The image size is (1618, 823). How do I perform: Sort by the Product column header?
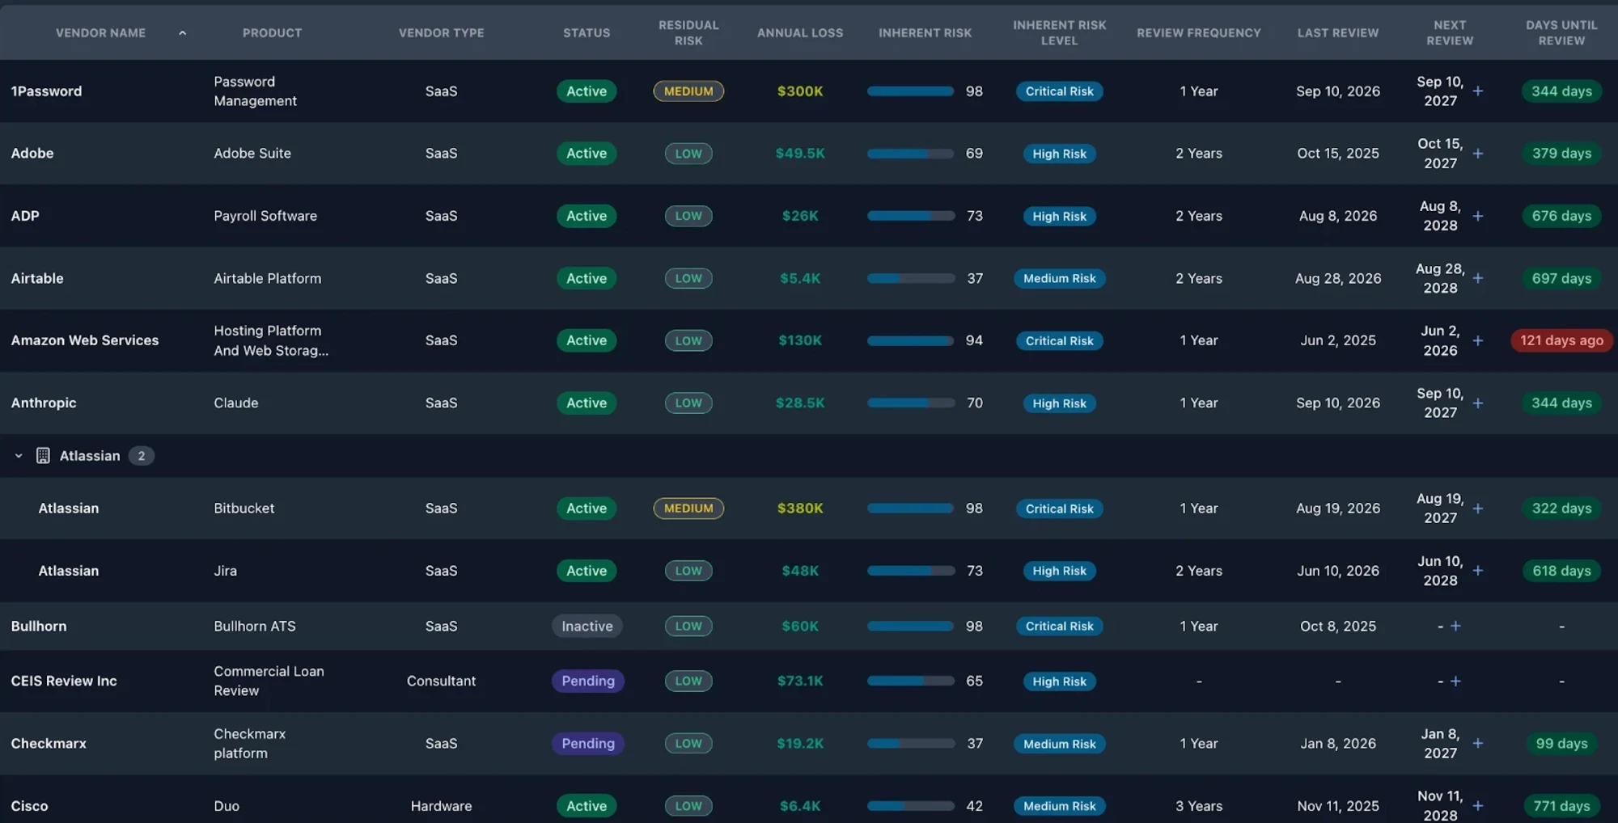pos(272,33)
